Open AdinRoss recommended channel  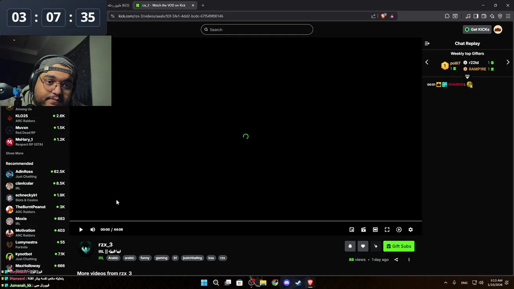(x=35, y=174)
